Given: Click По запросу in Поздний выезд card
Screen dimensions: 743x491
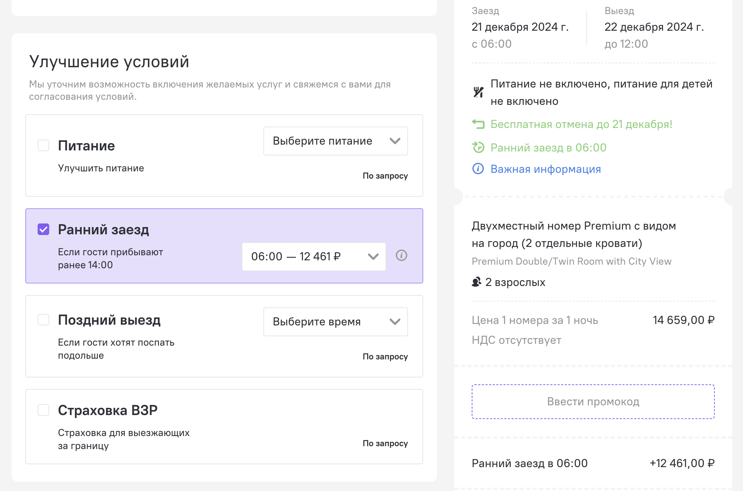Looking at the screenshot, I should pos(385,356).
